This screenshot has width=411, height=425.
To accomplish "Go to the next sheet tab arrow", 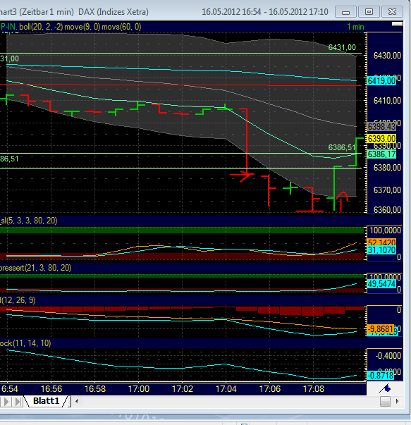I will pos(6,402).
